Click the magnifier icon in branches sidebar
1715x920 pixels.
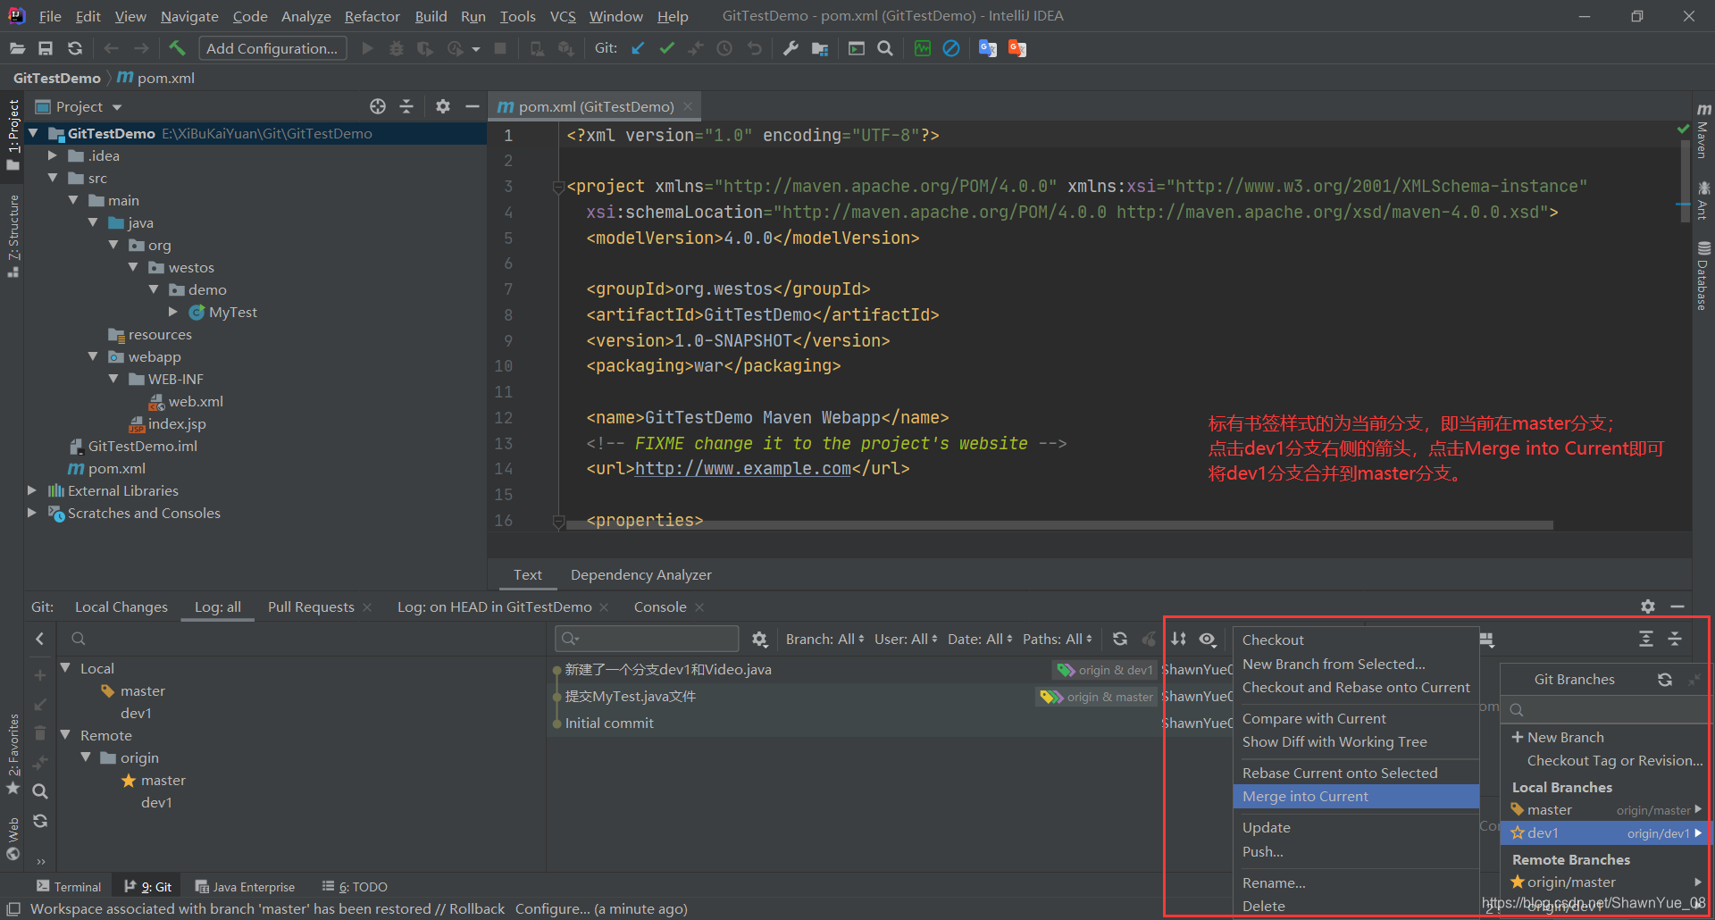pos(40,791)
